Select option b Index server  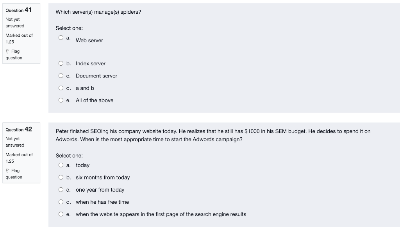pyautogui.click(x=61, y=63)
